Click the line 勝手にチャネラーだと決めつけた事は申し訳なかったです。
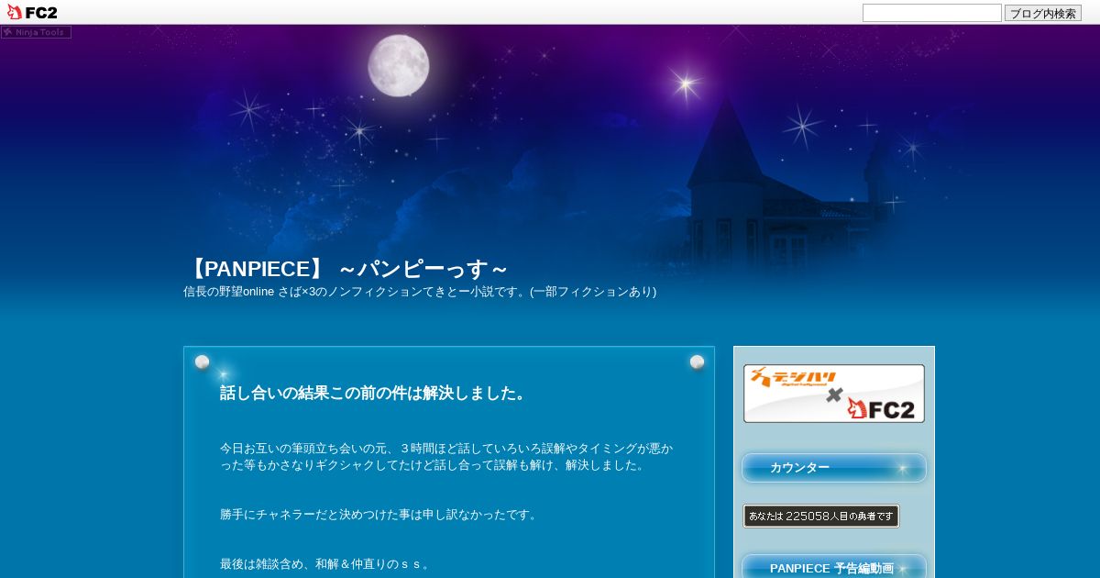 [x=380, y=515]
